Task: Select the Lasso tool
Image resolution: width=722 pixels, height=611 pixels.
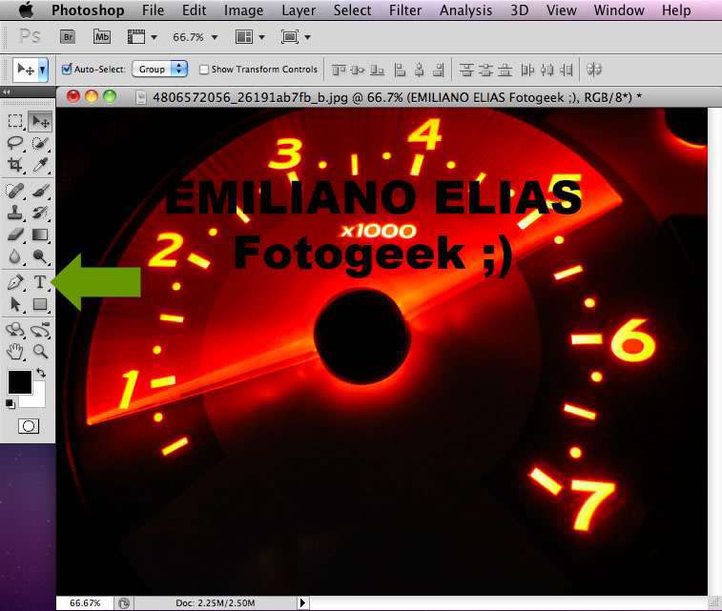Action: click(x=15, y=143)
